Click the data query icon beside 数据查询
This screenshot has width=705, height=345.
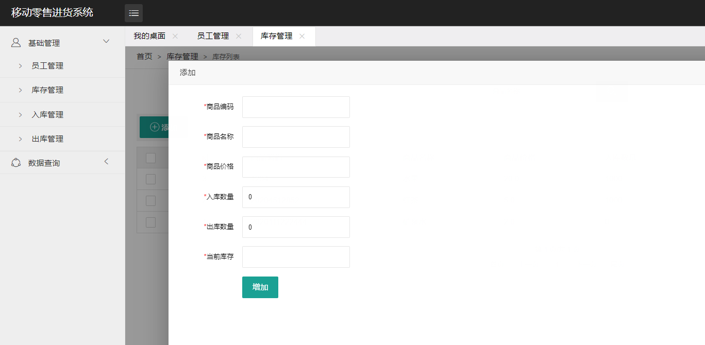coord(16,163)
